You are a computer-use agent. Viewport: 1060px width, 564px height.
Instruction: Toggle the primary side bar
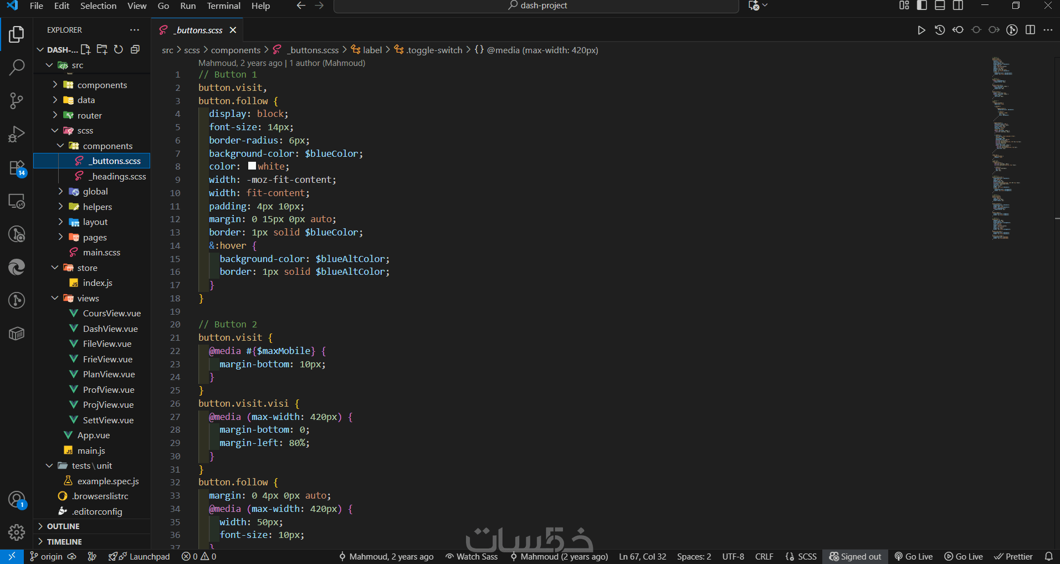[x=922, y=6]
